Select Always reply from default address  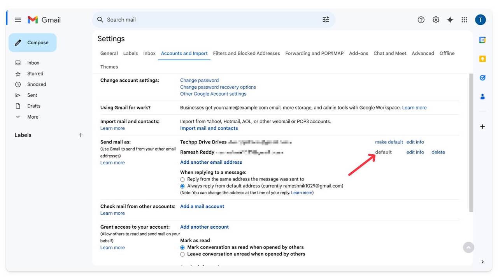click(x=182, y=186)
